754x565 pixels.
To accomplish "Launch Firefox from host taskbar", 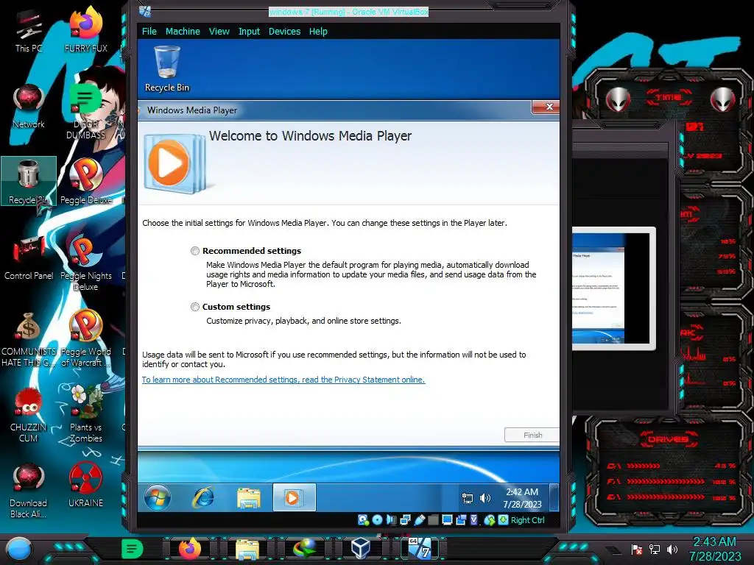I will click(x=190, y=549).
